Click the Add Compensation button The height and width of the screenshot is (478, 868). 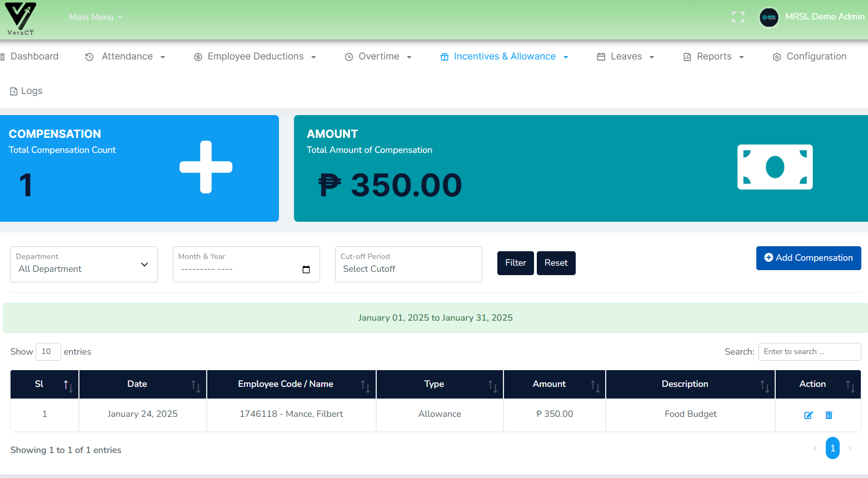pyautogui.click(x=809, y=258)
